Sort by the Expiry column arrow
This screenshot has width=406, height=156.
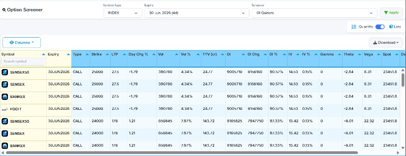click(68, 55)
